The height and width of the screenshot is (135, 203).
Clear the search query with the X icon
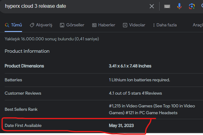point(152,6)
